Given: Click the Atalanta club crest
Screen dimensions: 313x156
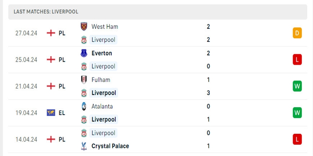Looking at the screenshot, I should pyautogui.click(x=84, y=106).
